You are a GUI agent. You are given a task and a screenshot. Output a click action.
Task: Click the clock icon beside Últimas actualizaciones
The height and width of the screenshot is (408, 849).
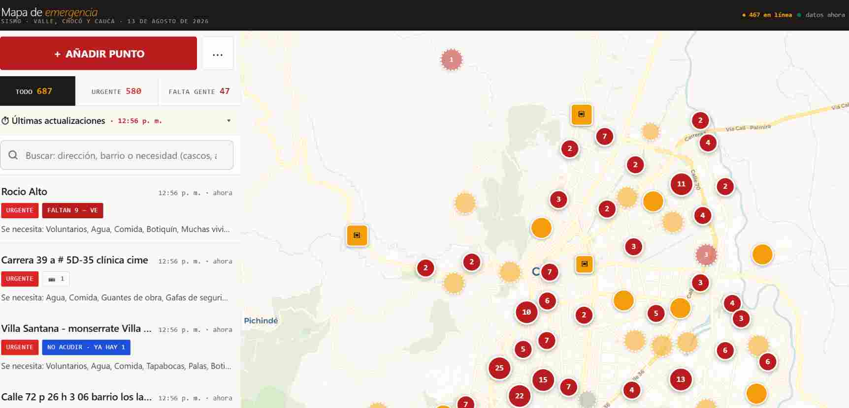click(x=5, y=121)
